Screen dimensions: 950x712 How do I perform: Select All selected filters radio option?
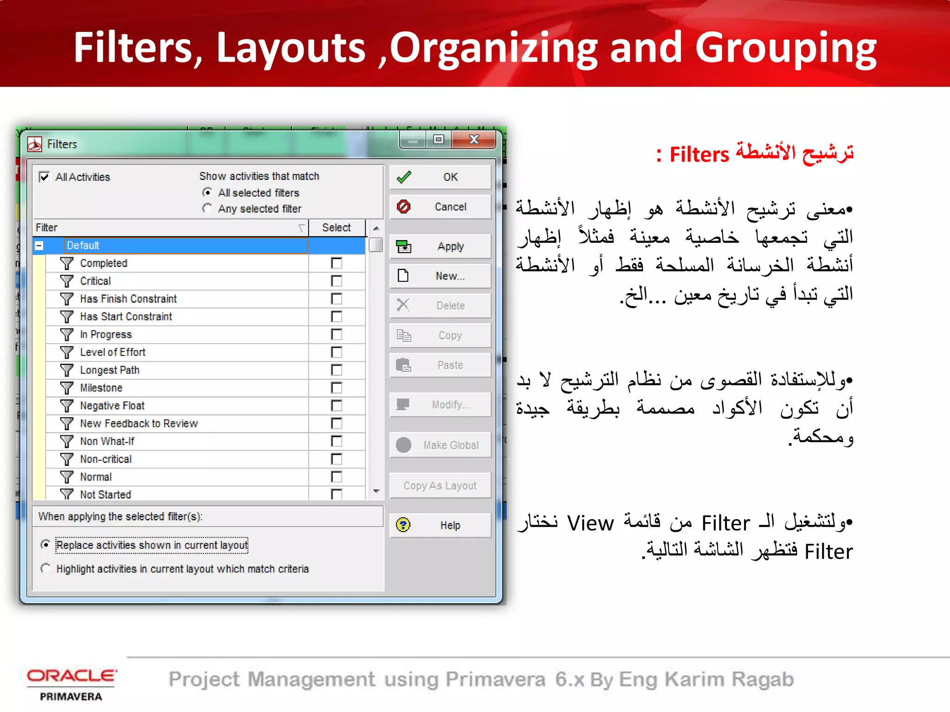point(207,192)
